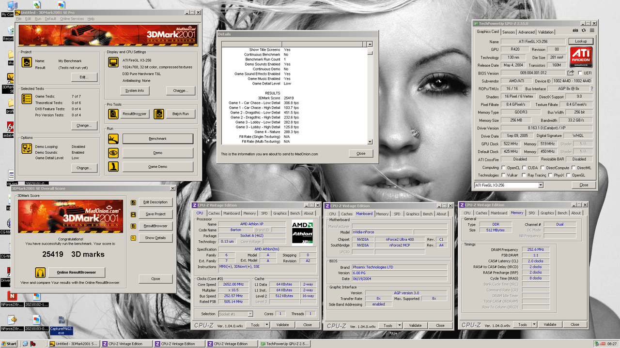
Task: Select the Bench tab in CPU-Z Mainboard window
Action: (x=428, y=214)
